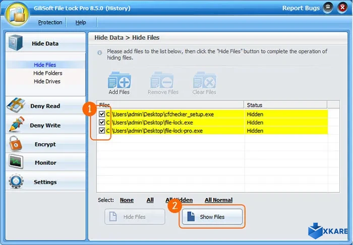
Task: Uncheck cfchecker_setup.exe checkbox
Action: (x=102, y=114)
